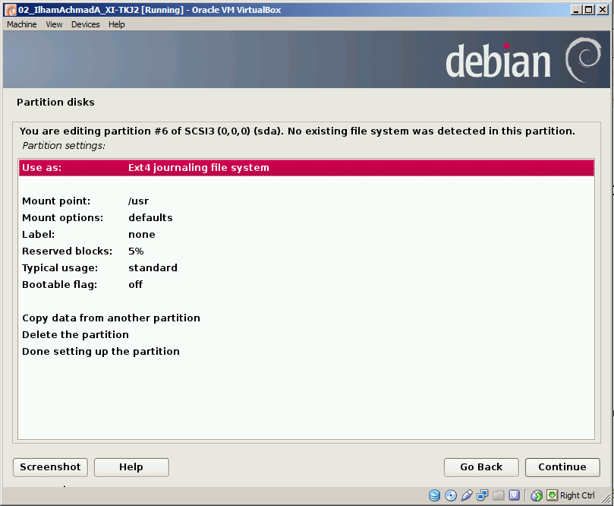614x506 pixels.
Task: Select the 'Label: none' row
Action: (306, 234)
